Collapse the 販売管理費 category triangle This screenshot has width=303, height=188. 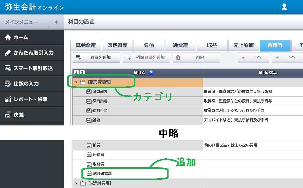pyautogui.click(x=76, y=82)
